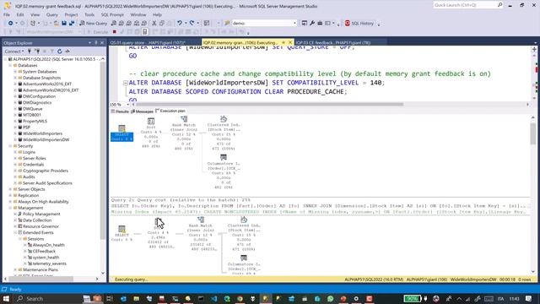Click into the Quick Launch search box

465,5
